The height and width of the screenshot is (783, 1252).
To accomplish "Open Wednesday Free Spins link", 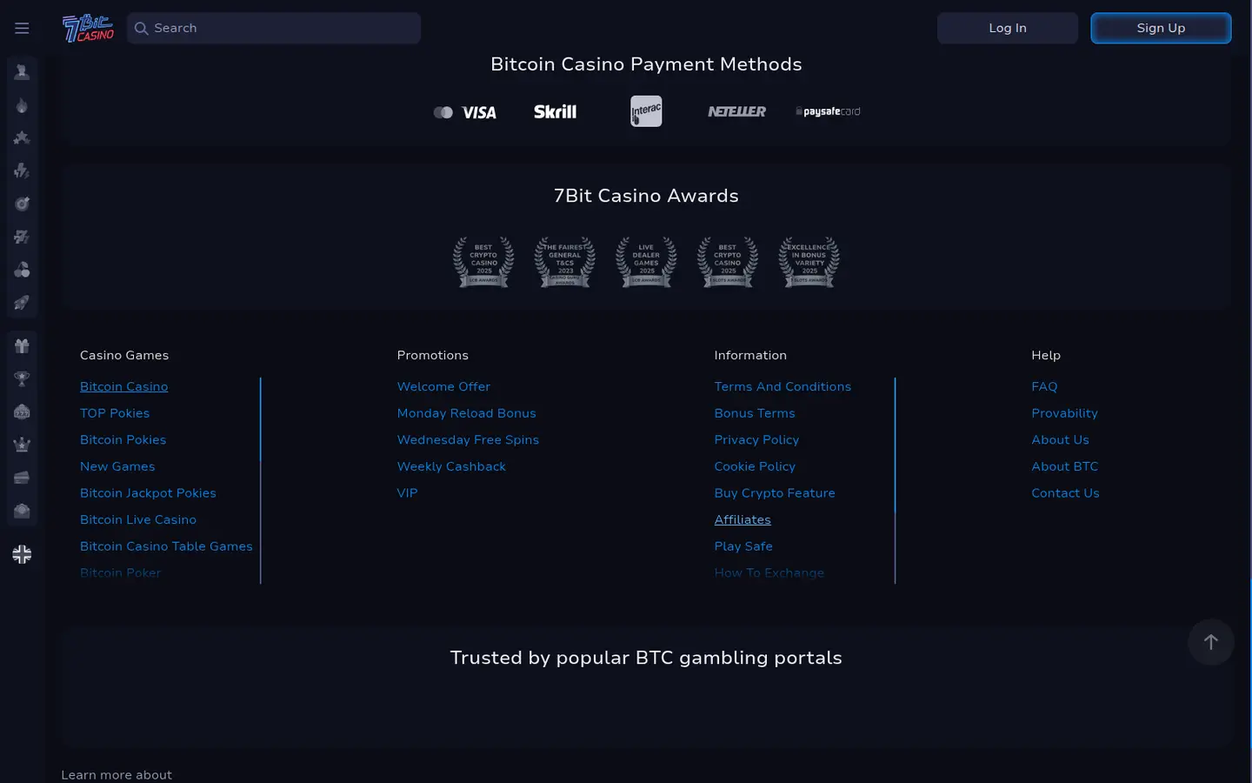I will tap(468, 440).
